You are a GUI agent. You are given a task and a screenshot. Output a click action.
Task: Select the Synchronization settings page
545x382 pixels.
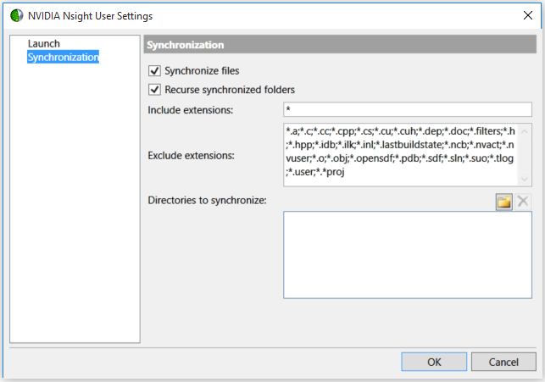point(64,57)
